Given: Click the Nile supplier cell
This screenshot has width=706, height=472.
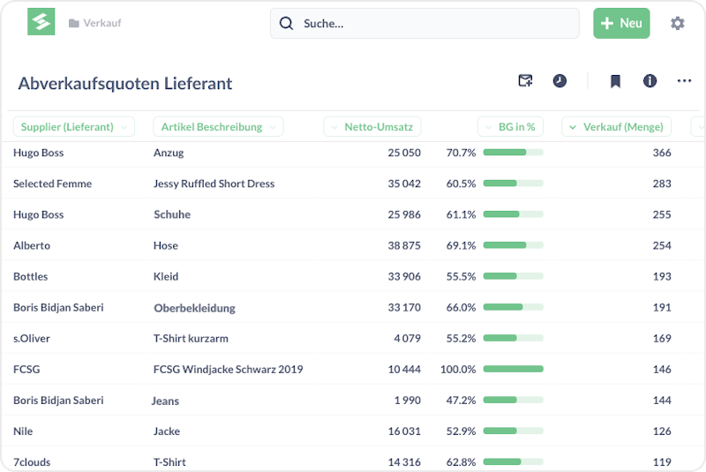Looking at the screenshot, I should click(x=23, y=431).
